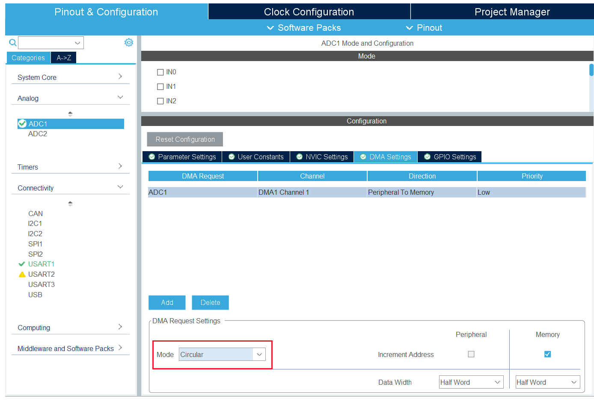Open the Software Packs dropdown menu

pyautogui.click(x=304, y=28)
